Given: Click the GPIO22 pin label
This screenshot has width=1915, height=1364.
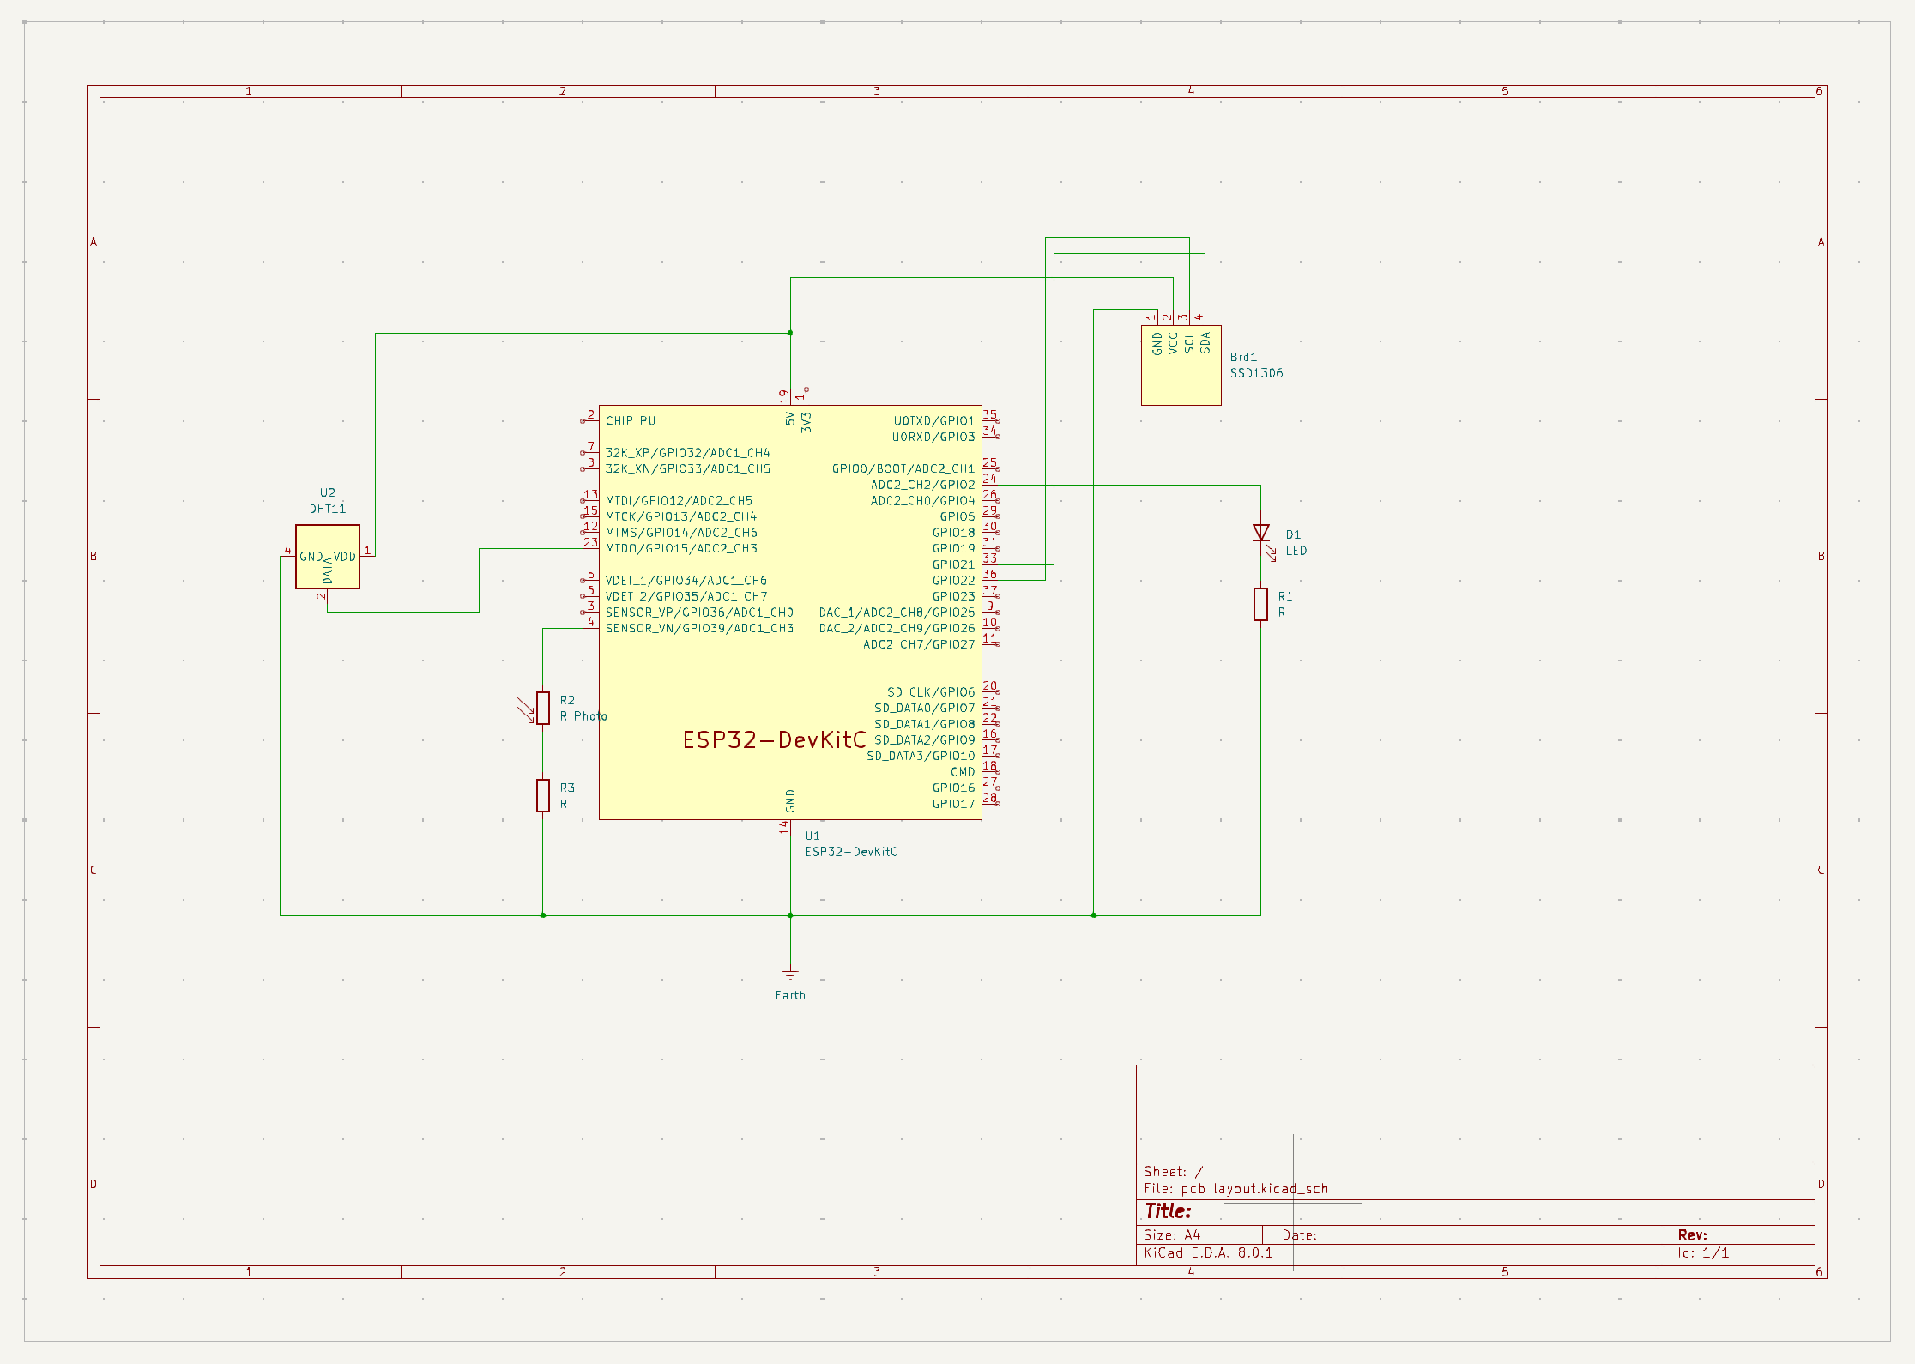Looking at the screenshot, I should pyautogui.click(x=953, y=581).
